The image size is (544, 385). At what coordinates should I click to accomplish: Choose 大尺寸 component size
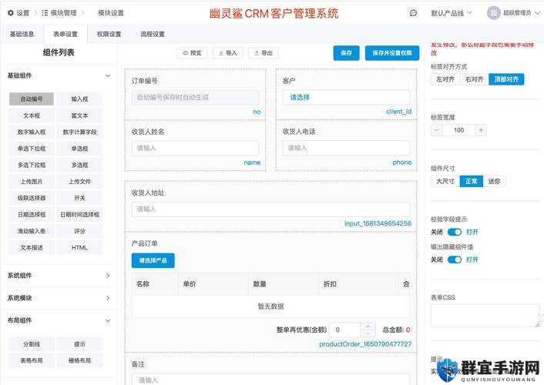pyautogui.click(x=445, y=181)
